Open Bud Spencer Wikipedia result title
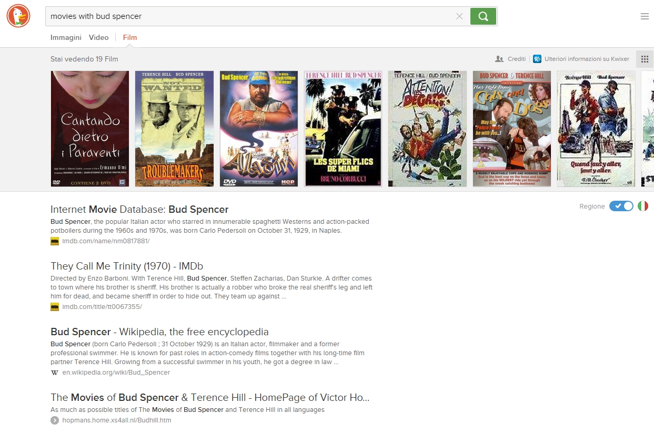This screenshot has width=654, height=434. 159,332
